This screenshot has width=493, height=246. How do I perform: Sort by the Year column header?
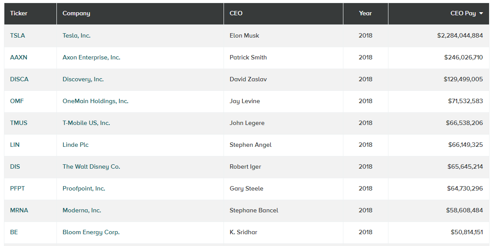[365, 14]
